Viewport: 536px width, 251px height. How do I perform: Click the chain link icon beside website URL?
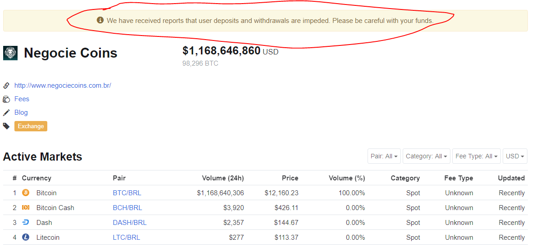(6, 85)
